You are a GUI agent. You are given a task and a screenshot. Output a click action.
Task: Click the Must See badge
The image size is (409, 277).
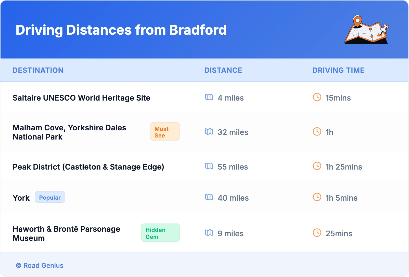[165, 132]
